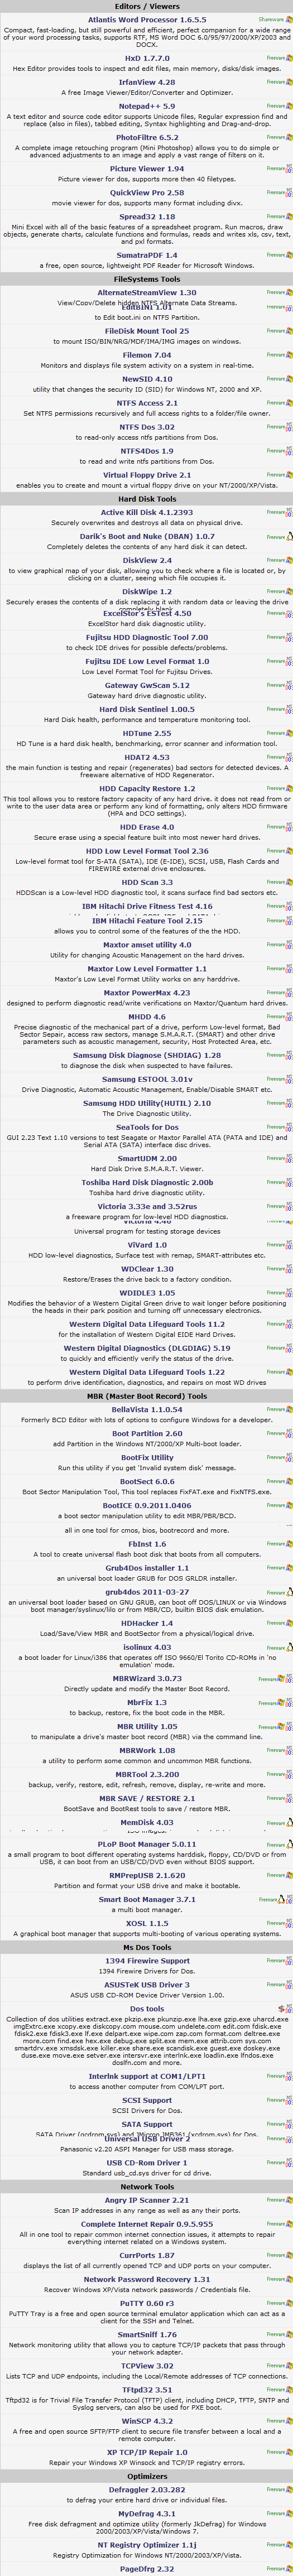The height and width of the screenshot is (2576, 293).
Task: Click Picture Viewer 1.94 title
Action: (146, 169)
